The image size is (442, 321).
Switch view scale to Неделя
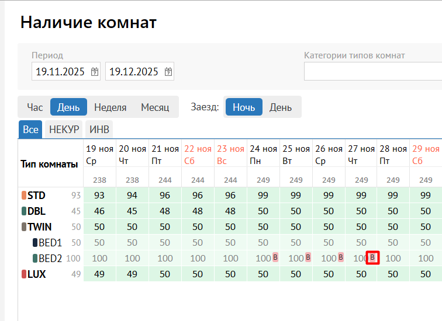[x=110, y=107]
